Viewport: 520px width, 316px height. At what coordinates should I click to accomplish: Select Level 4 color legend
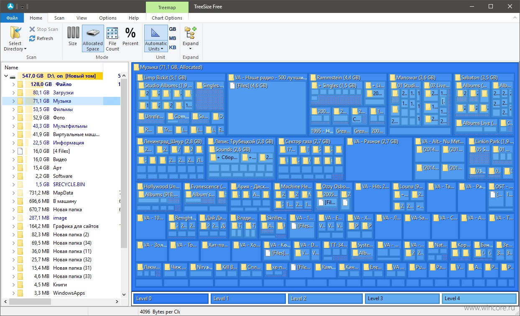pyautogui.click(x=479, y=298)
